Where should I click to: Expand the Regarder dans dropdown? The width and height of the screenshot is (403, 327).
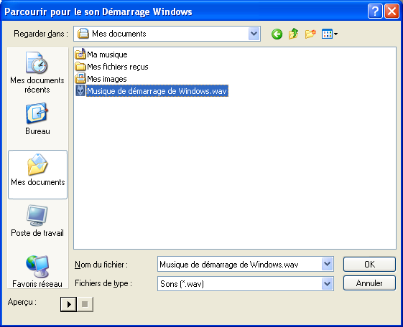pyautogui.click(x=254, y=34)
